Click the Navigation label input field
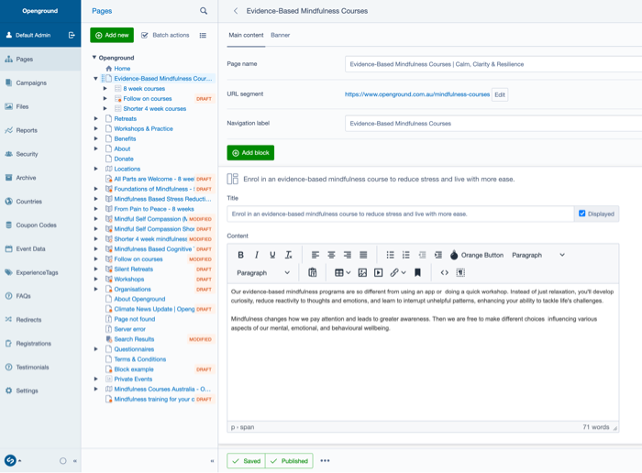642x473 pixels. click(493, 123)
